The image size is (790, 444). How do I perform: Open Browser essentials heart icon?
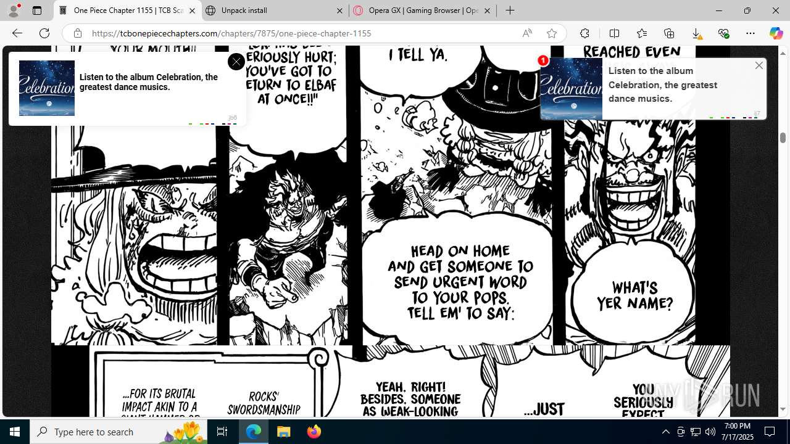(x=723, y=33)
